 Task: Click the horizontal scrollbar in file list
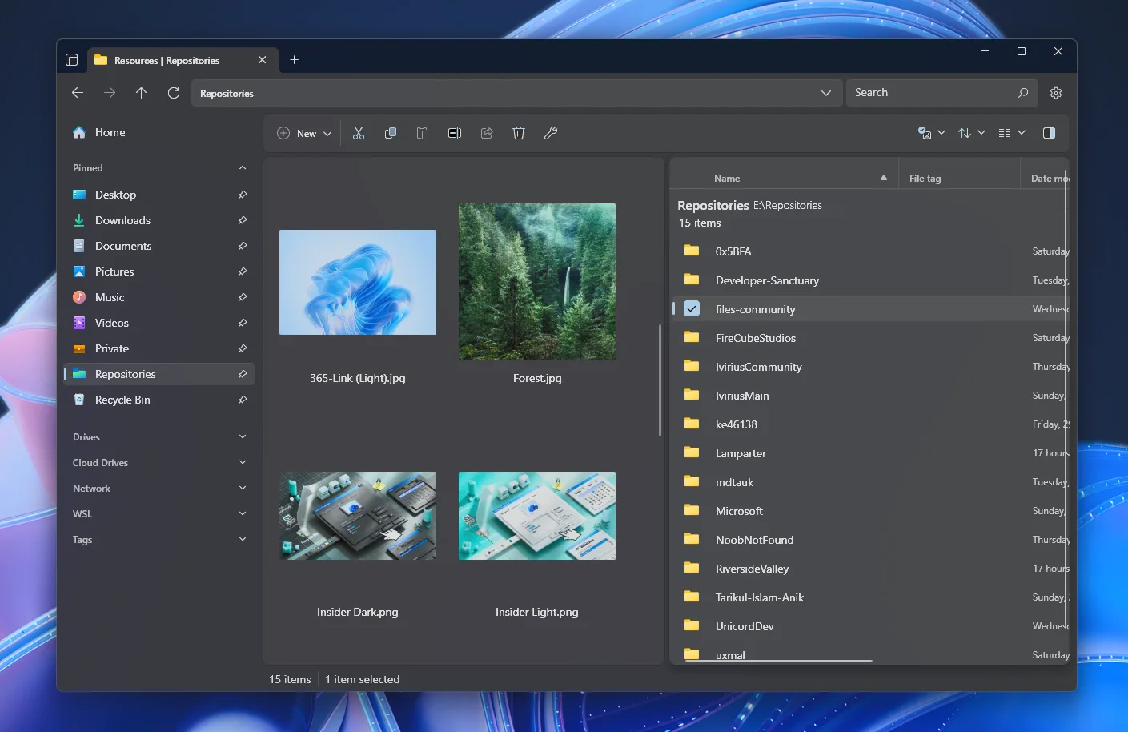coord(779,661)
